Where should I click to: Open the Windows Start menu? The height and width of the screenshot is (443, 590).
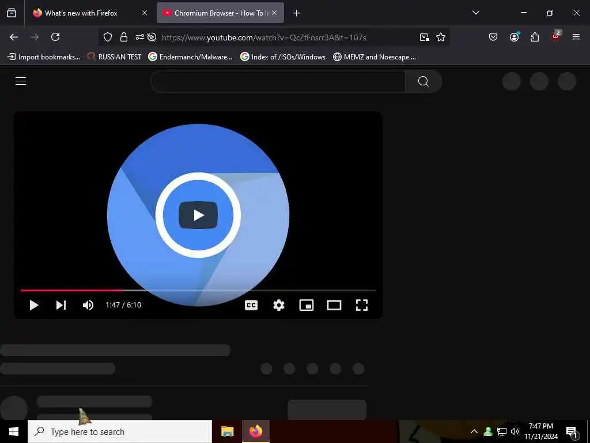[x=14, y=431]
